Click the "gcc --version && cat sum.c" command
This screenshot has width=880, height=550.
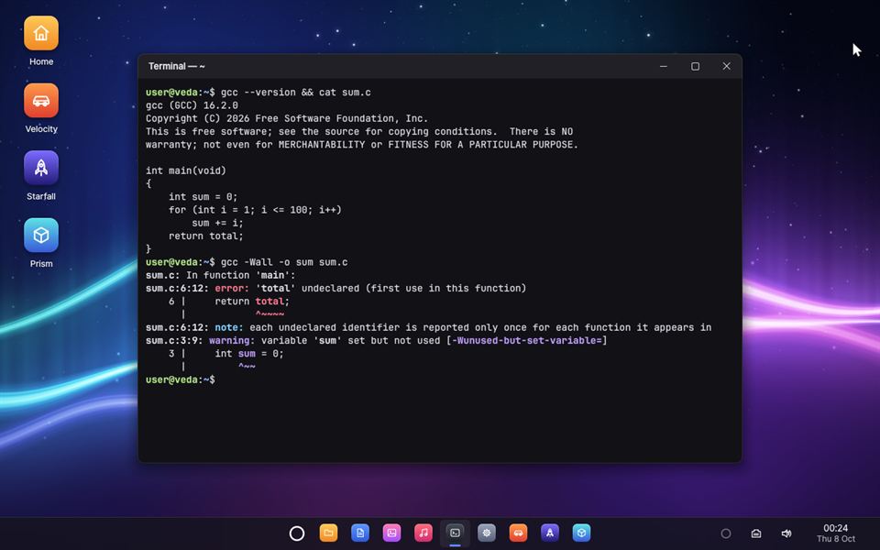pyautogui.click(x=296, y=93)
